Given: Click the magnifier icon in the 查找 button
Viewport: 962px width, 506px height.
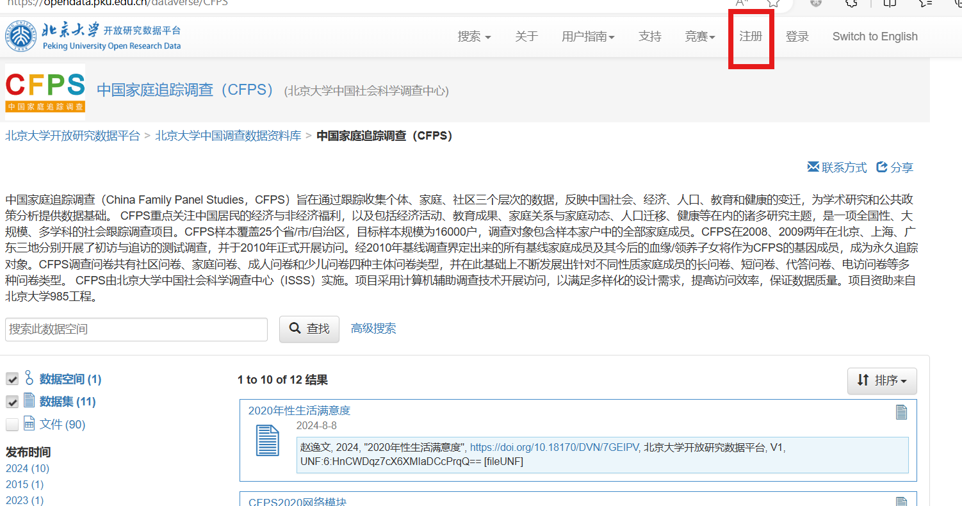Looking at the screenshot, I should pos(295,329).
